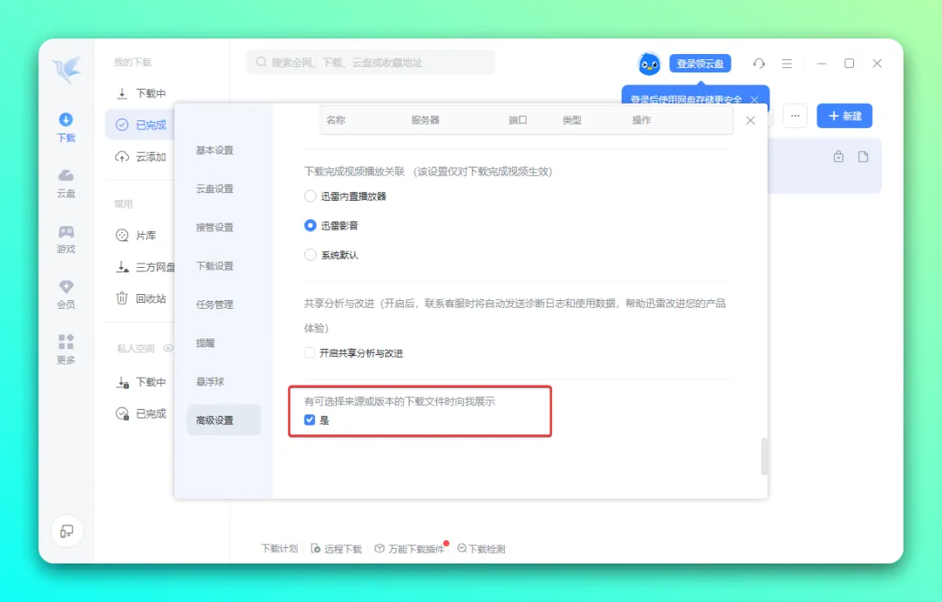Click the 服务器 column header
Screen dimensions: 942x602
[x=426, y=120]
